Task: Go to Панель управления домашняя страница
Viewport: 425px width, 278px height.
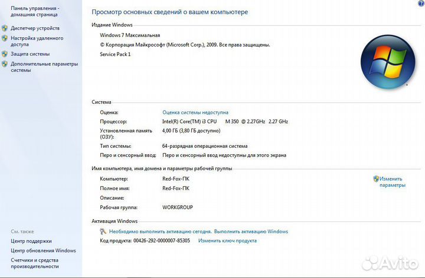Action: click(x=35, y=11)
